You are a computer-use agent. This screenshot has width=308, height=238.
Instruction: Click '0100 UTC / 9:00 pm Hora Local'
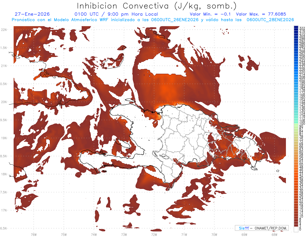click(x=116, y=14)
